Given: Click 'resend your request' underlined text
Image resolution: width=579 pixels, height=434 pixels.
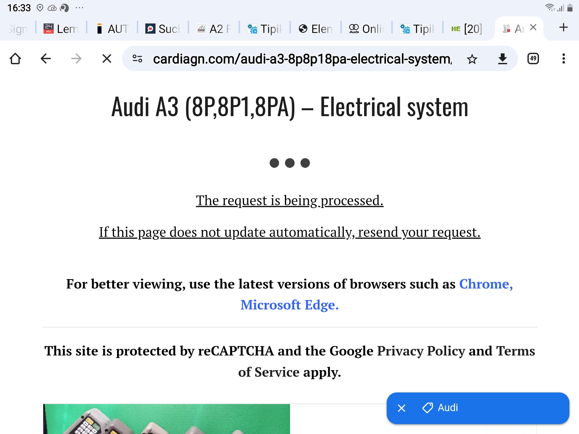Looking at the screenshot, I should click(418, 232).
